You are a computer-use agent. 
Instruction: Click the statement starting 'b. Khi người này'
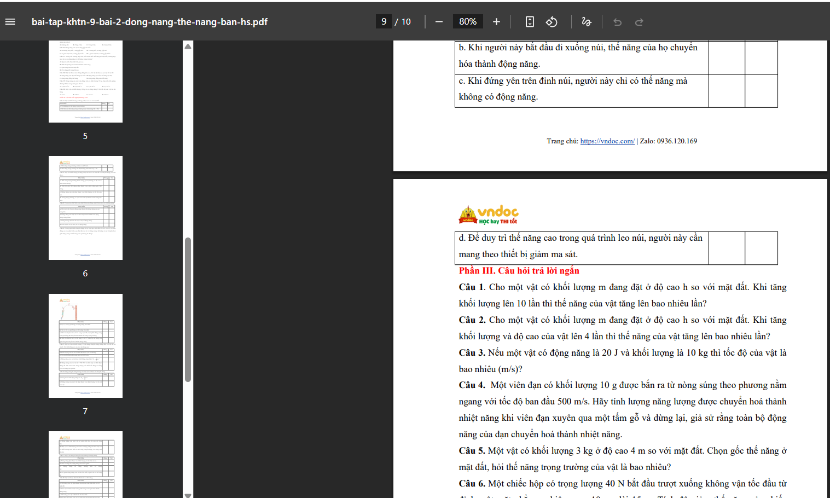click(578, 56)
